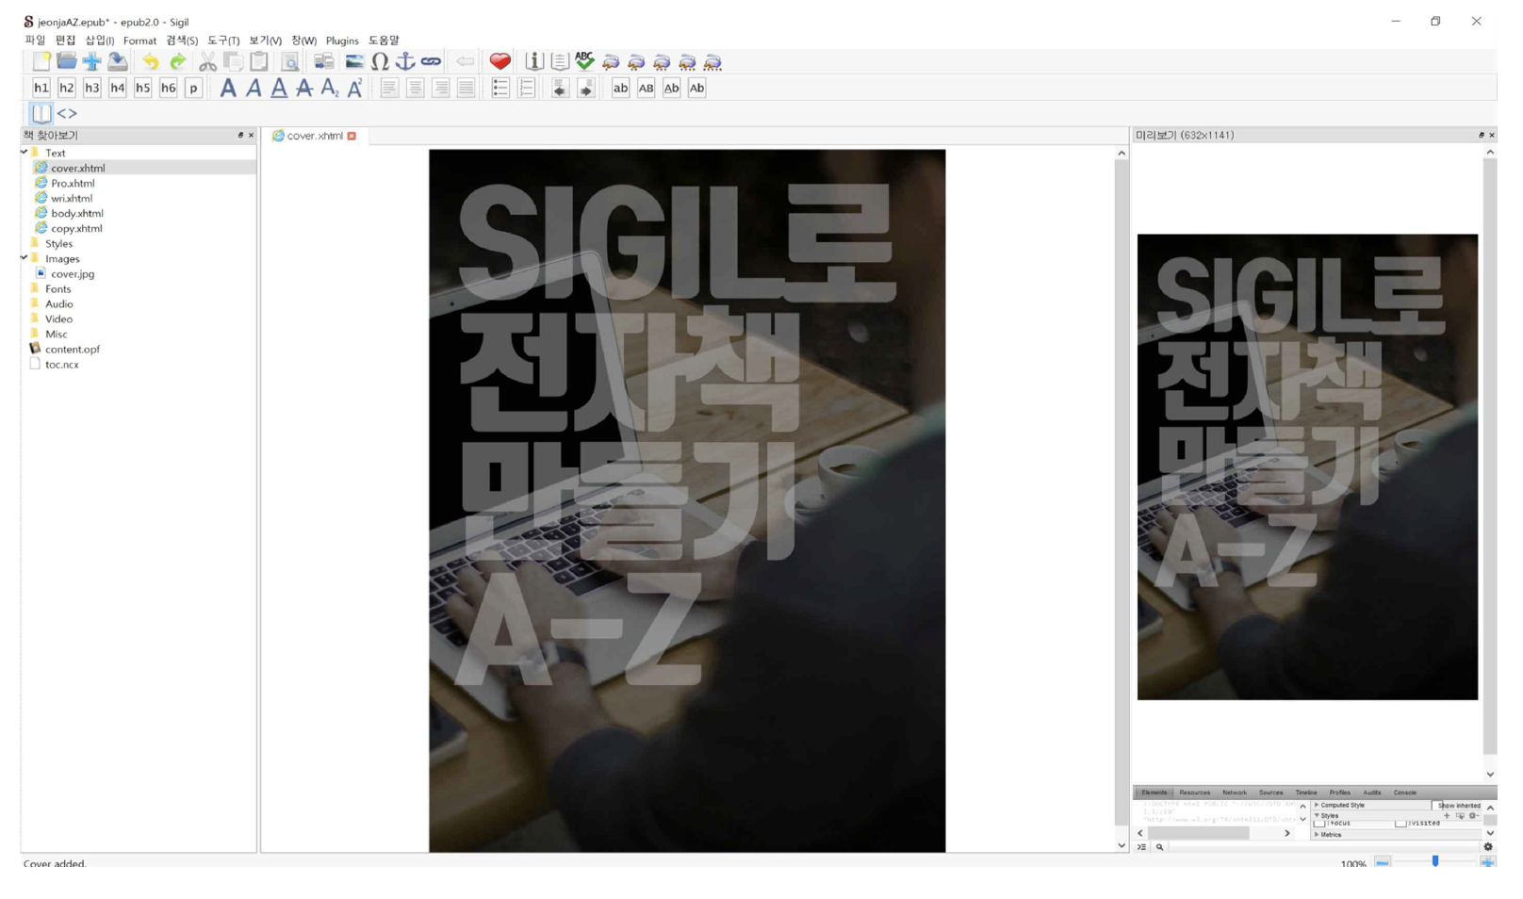Toggle bold formatting
1523x899 pixels.
coord(228,88)
